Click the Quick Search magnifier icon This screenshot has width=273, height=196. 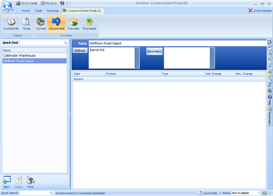coord(51,193)
